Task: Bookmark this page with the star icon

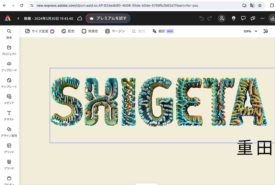Action: 260,6
